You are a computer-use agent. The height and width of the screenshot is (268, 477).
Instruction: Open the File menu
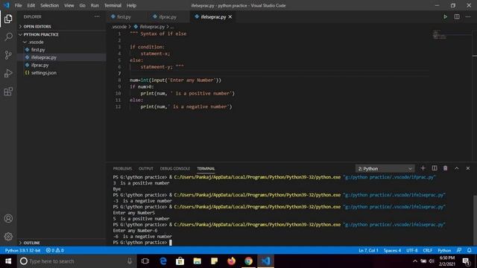(x=18, y=5)
